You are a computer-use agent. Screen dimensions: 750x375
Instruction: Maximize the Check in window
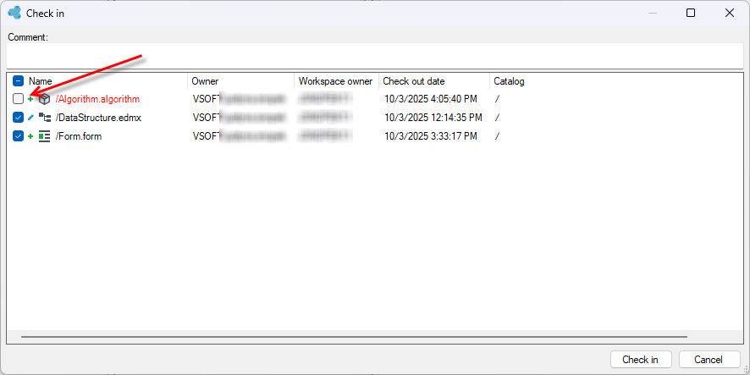691,13
